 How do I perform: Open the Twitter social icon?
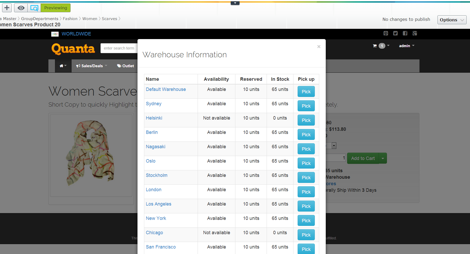(x=395, y=33)
